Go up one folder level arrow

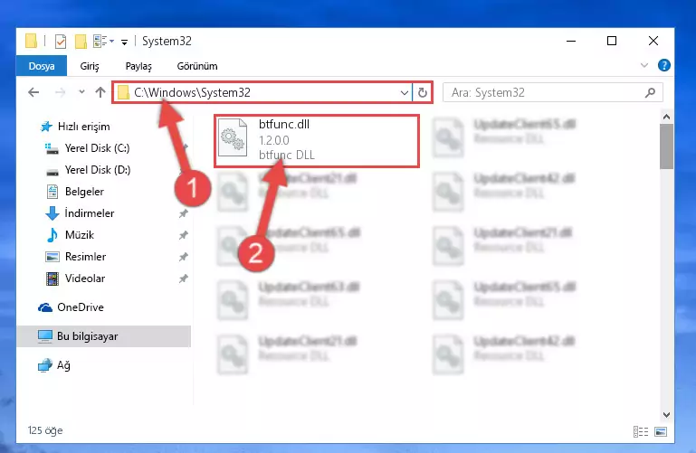100,92
